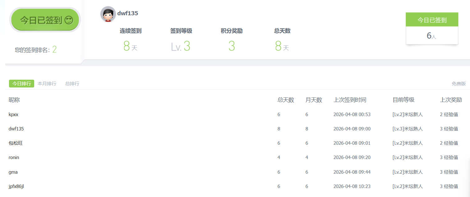Open jpfx86jl user entry
This screenshot has height=197, width=470.
[16, 186]
